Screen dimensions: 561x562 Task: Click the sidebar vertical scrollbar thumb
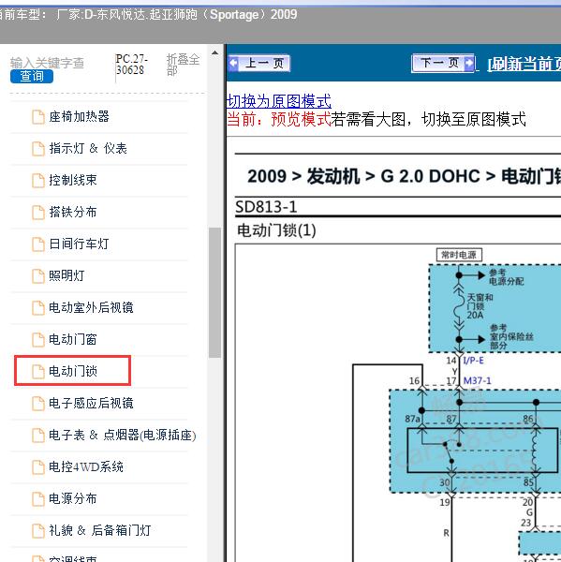click(215, 292)
